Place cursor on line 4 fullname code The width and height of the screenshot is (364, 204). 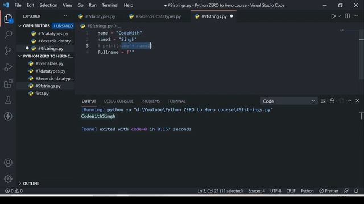pos(116,52)
